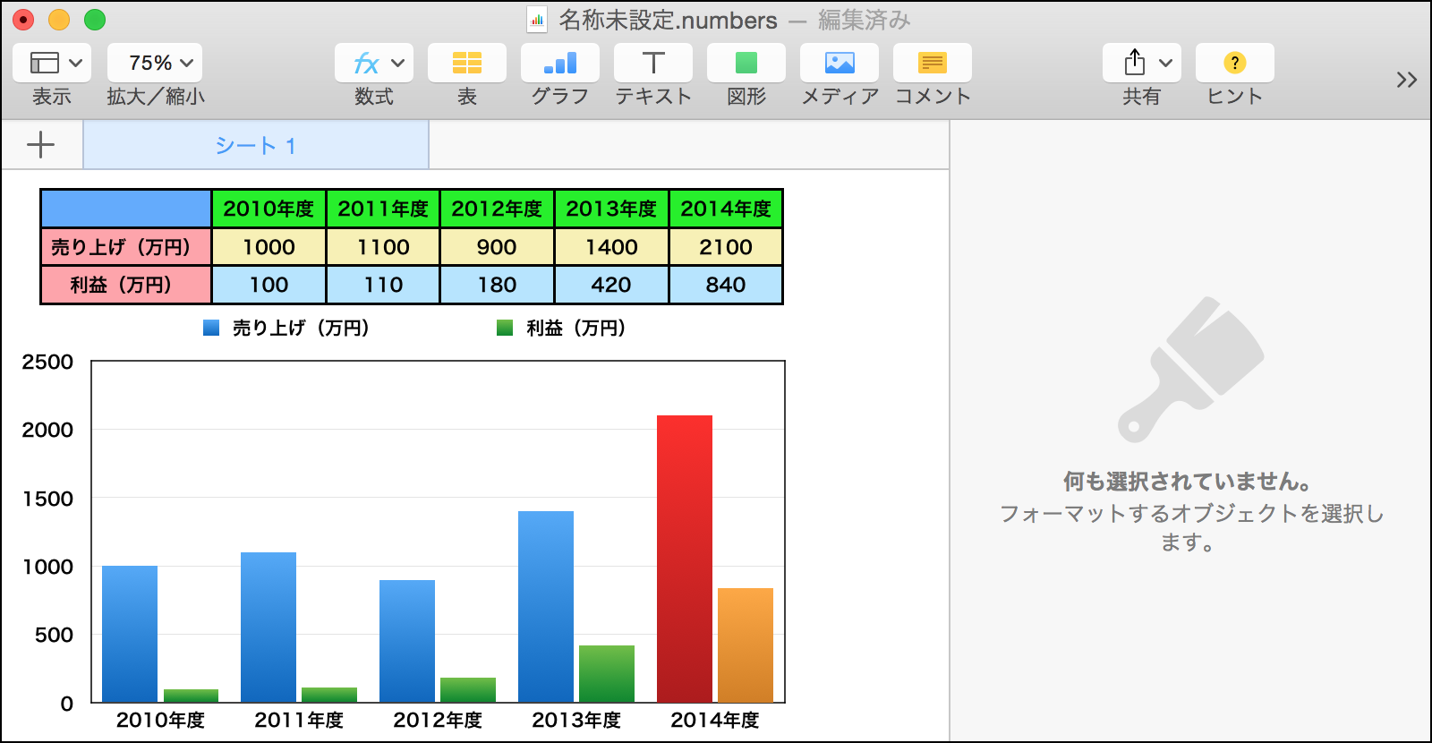Screen dimensions: 1432x743
Task: Open the 75% zoom dropdown
Action: coord(155,63)
